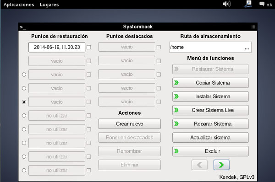This screenshot has height=182, width=275.
Task: Toggle checkbox of fifth Puntos destacados row
Action: tap(159, 102)
